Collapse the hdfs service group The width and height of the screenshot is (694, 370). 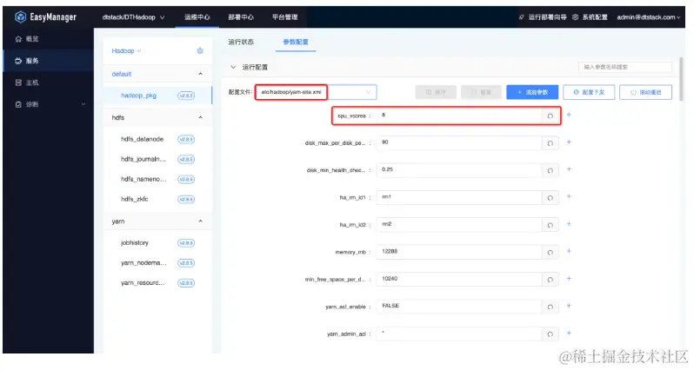pos(201,117)
